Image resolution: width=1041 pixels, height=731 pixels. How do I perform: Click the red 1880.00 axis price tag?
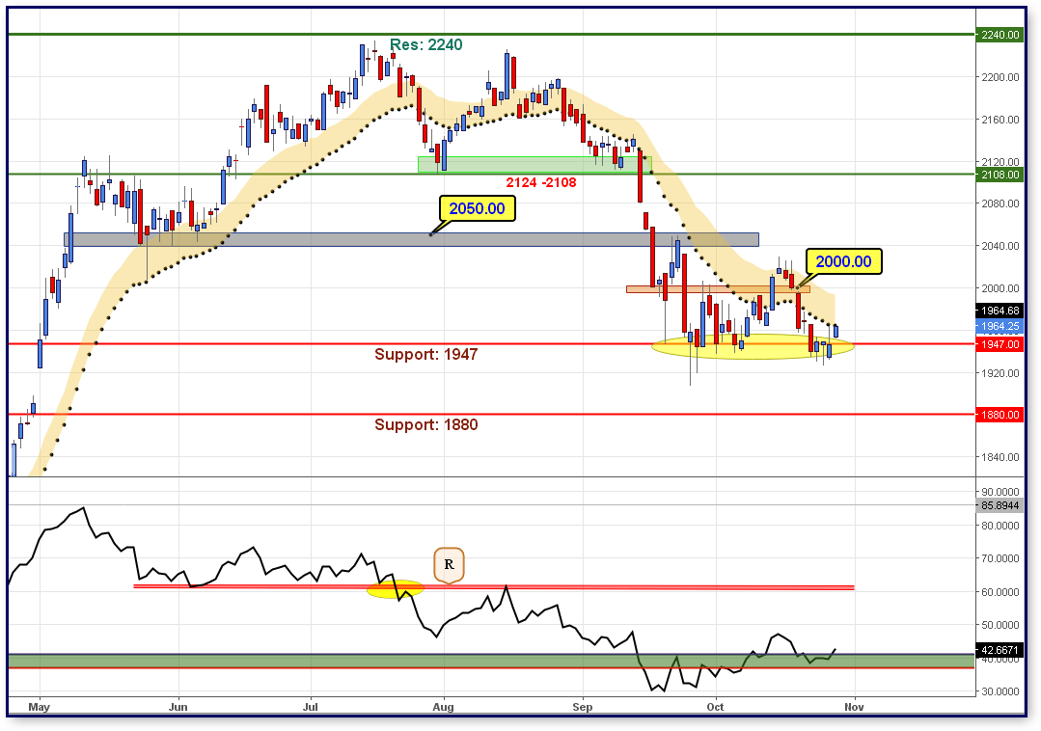tap(1000, 415)
